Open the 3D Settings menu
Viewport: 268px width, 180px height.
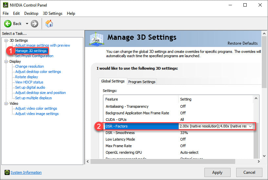[x=52, y=13]
